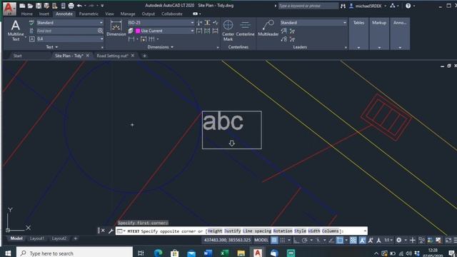Click the Save icon in quick access toolbar
The height and width of the screenshot is (257, 457).
pos(39,6)
